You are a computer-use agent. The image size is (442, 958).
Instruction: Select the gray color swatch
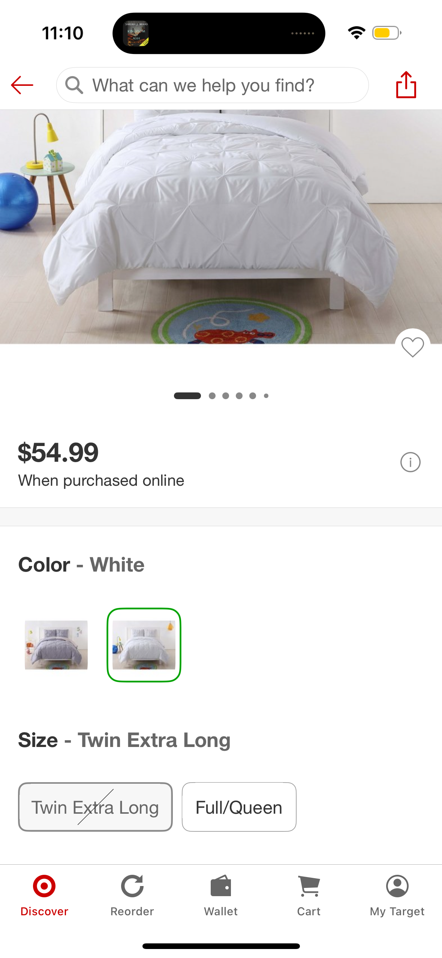(56, 645)
